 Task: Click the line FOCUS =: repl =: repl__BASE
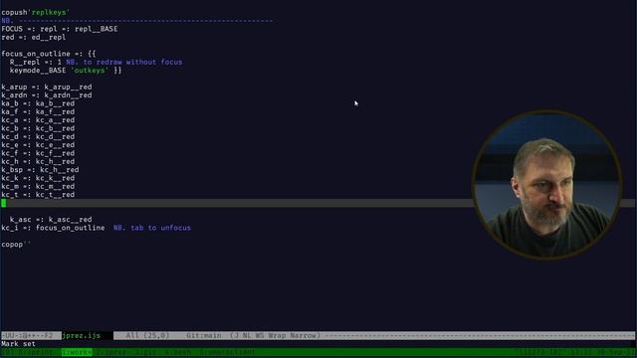tap(60, 29)
